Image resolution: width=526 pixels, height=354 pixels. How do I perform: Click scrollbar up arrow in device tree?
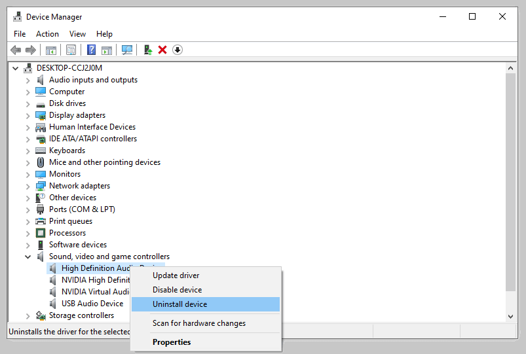[x=510, y=69]
